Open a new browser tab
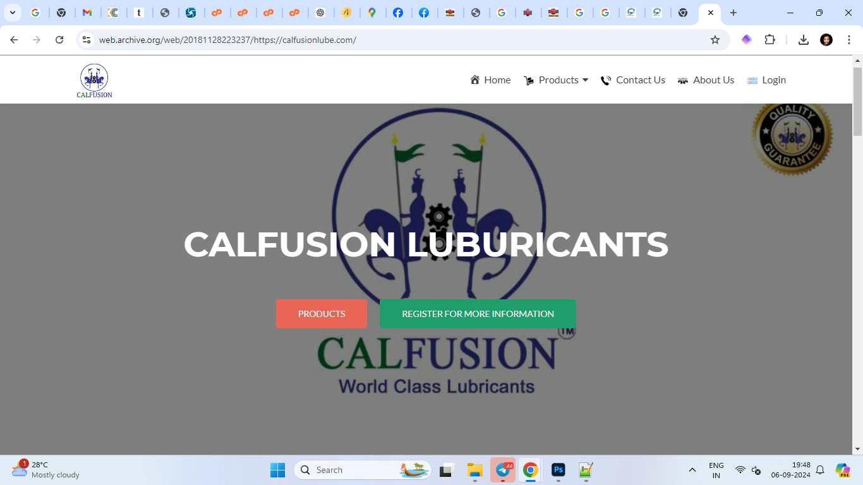The image size is (863, 485). pos(733,13)
